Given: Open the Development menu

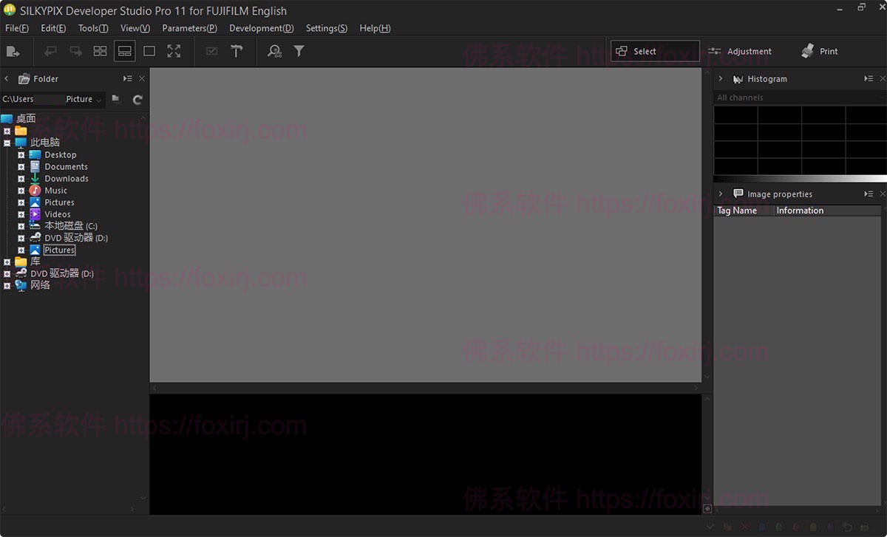Looking at the screenshot, I should [261, 28].
